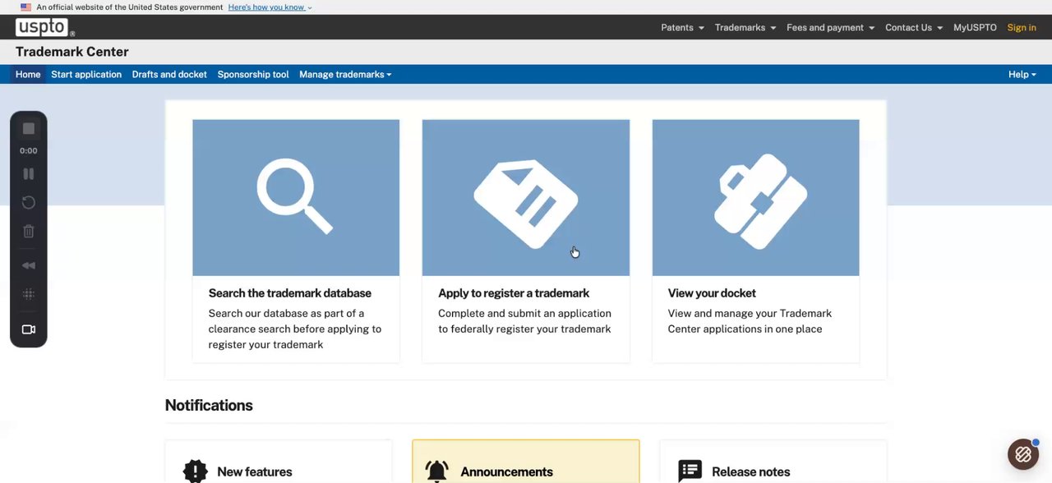Click the official website banner text
Viewport: 1052px width, 483px height.
coord(130,7)
